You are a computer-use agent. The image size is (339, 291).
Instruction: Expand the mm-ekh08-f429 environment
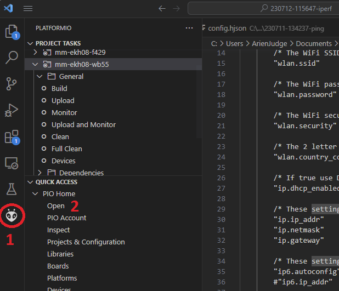(x=36, y=52)
